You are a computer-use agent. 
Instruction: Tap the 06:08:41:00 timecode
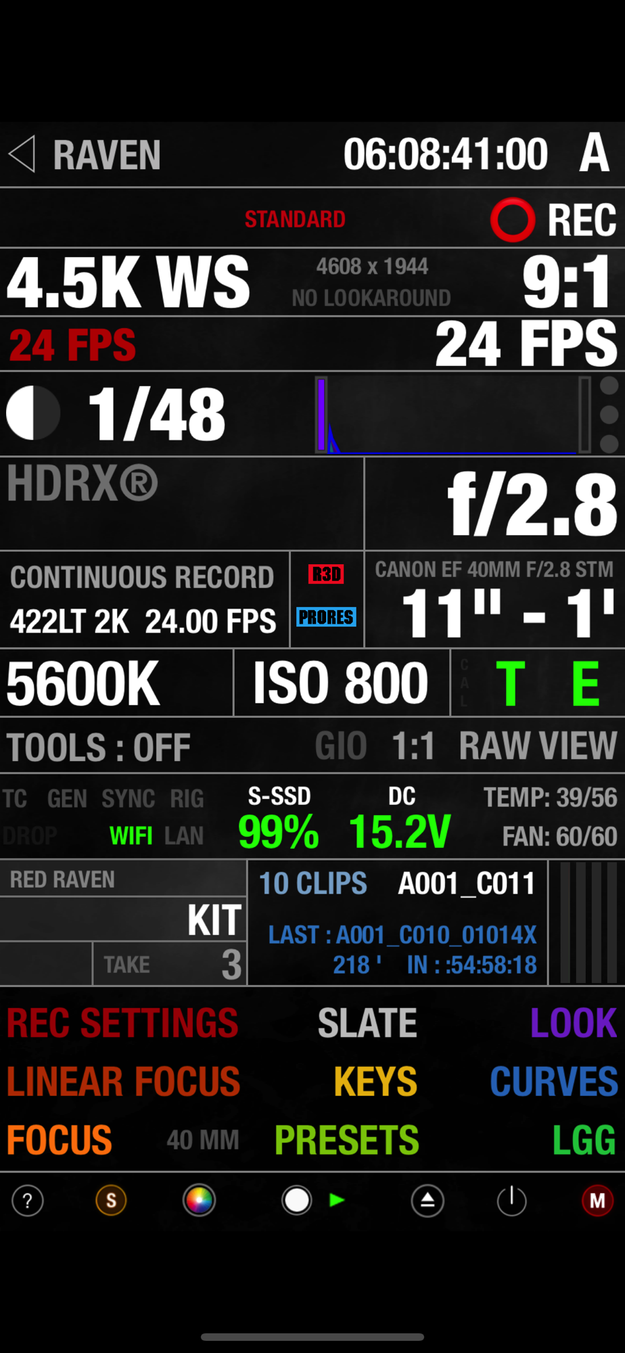(x=446, y=154)
